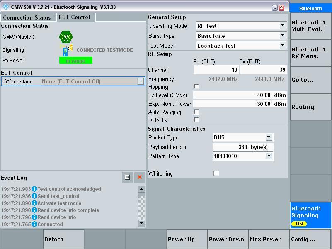332x249 pixels.
Task: Switch to the Connection Status tab
Action: (28, 17)
